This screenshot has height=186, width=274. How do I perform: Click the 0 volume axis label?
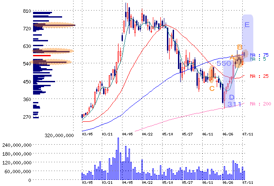[30, 180]
